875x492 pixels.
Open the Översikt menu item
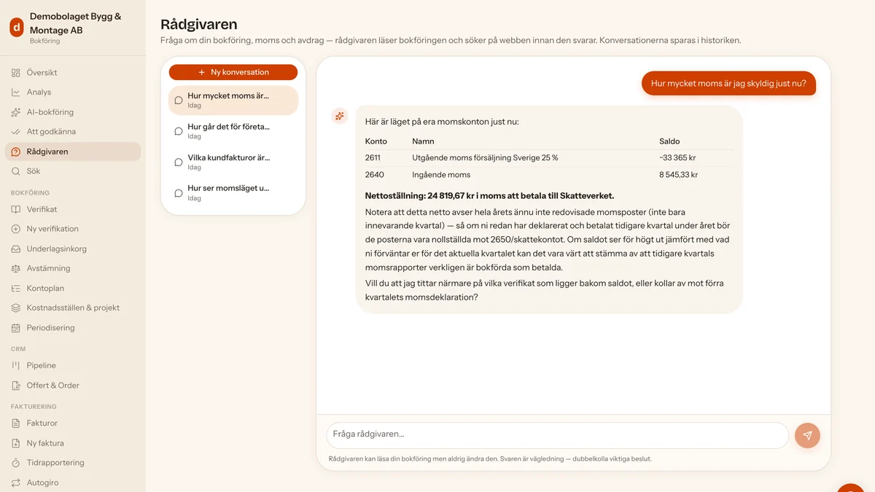click(x=73, y=73)
